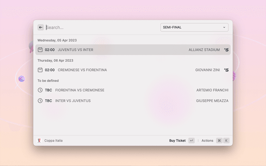
Task: Expand the round selector via its chevron arrow
Action: coord(224,27)
